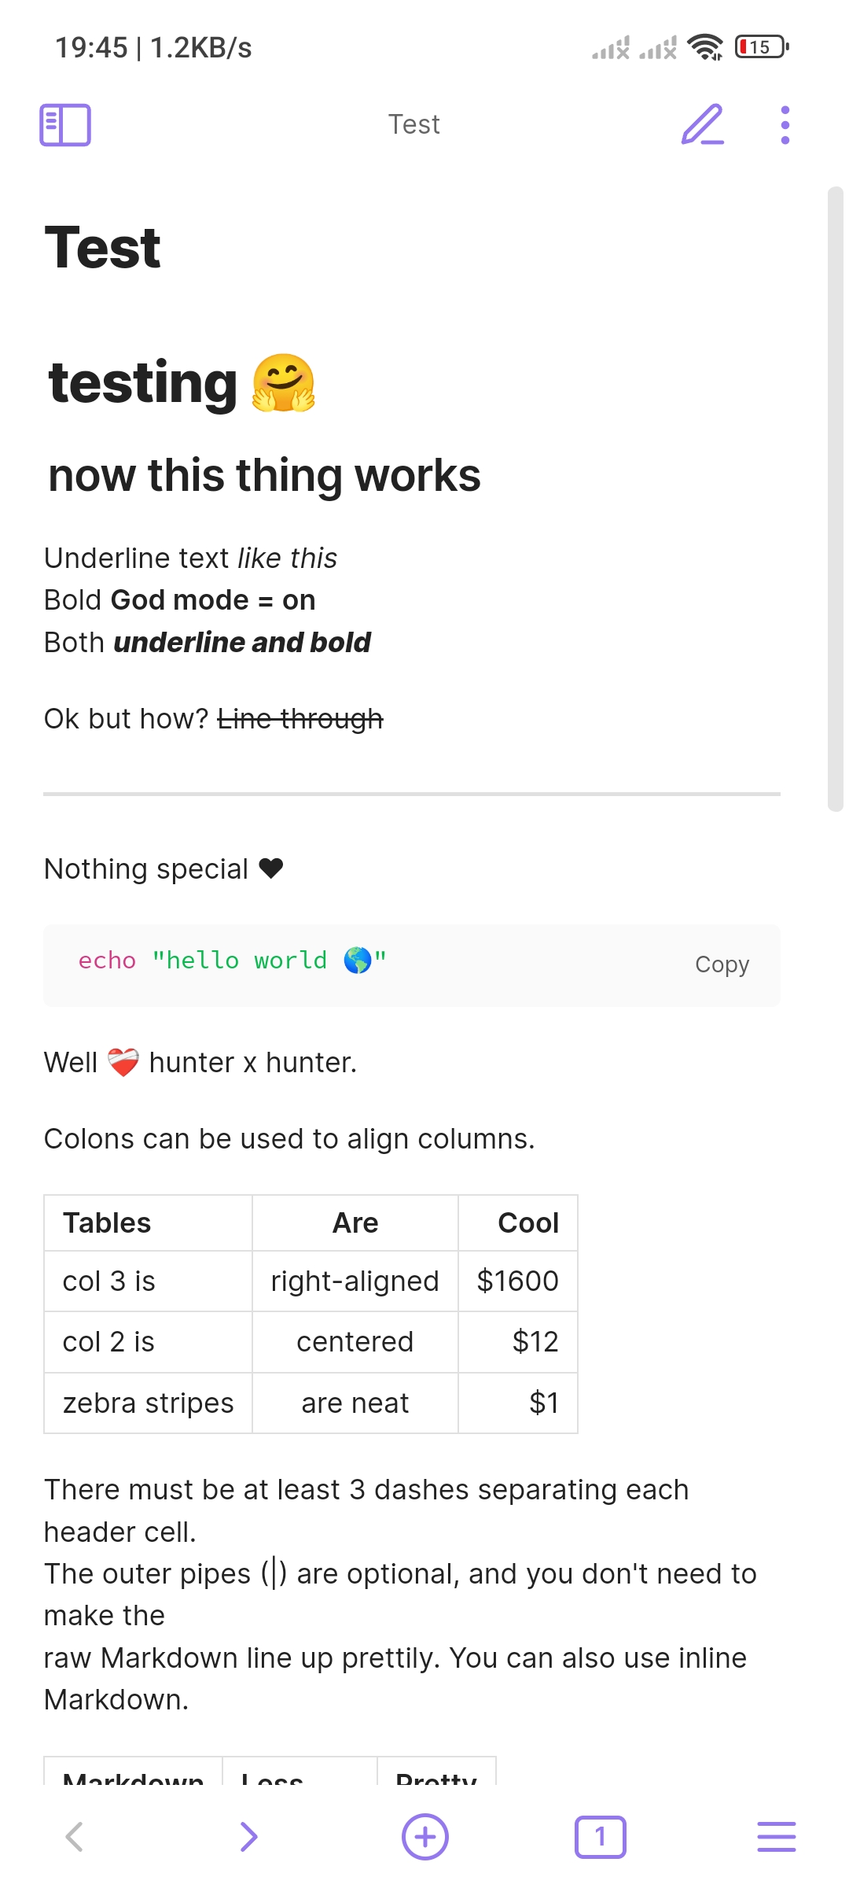Tap the Wi-Fi status icon
Screen dimensions: 849x1888
(x=705, y=48)
